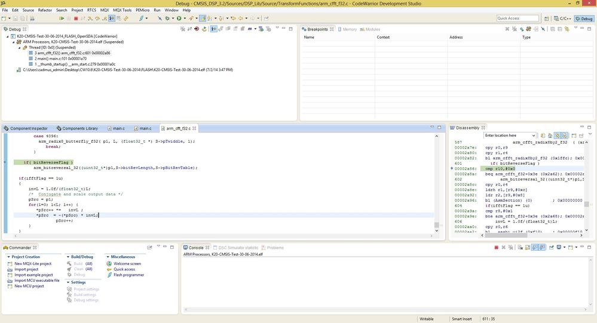The width and height of the screenshot is (597, 323).
Task: Open the File menu
Action: [5, 10]
